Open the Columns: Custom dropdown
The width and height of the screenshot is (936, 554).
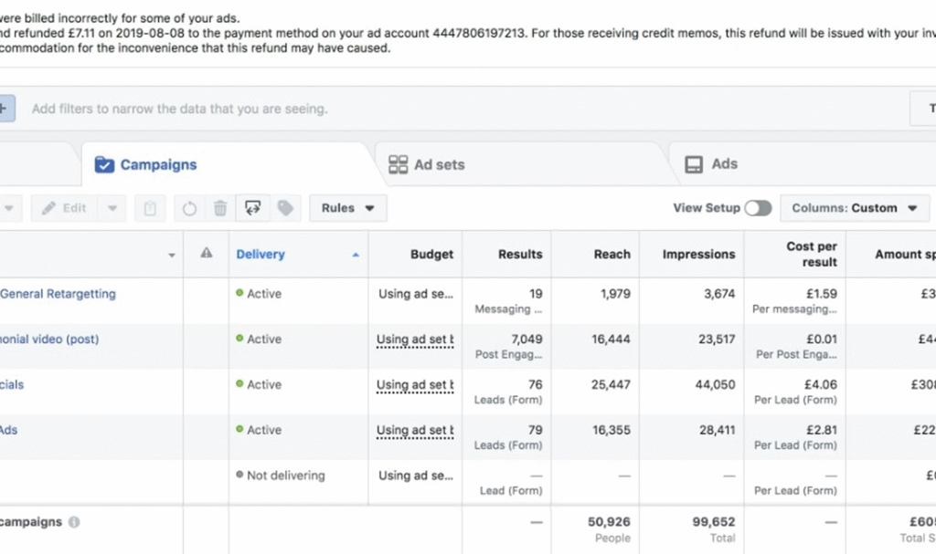tap(854, 208)
